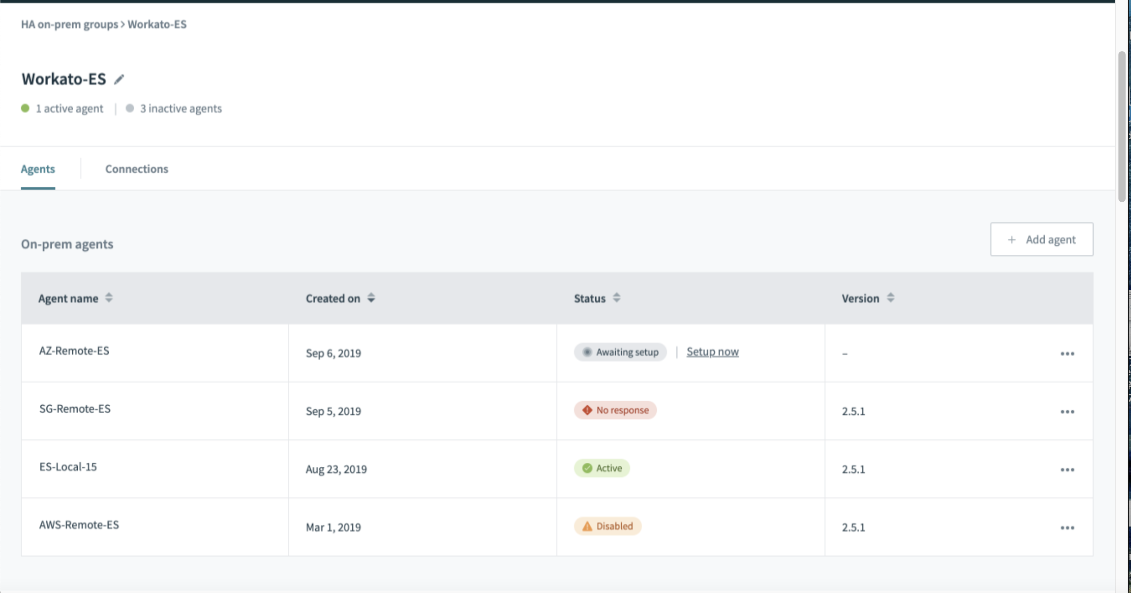The image size is (1131, 593).
Task: Open more options for AZ-Remote-ES agent
Action: tap(1067, 354)
